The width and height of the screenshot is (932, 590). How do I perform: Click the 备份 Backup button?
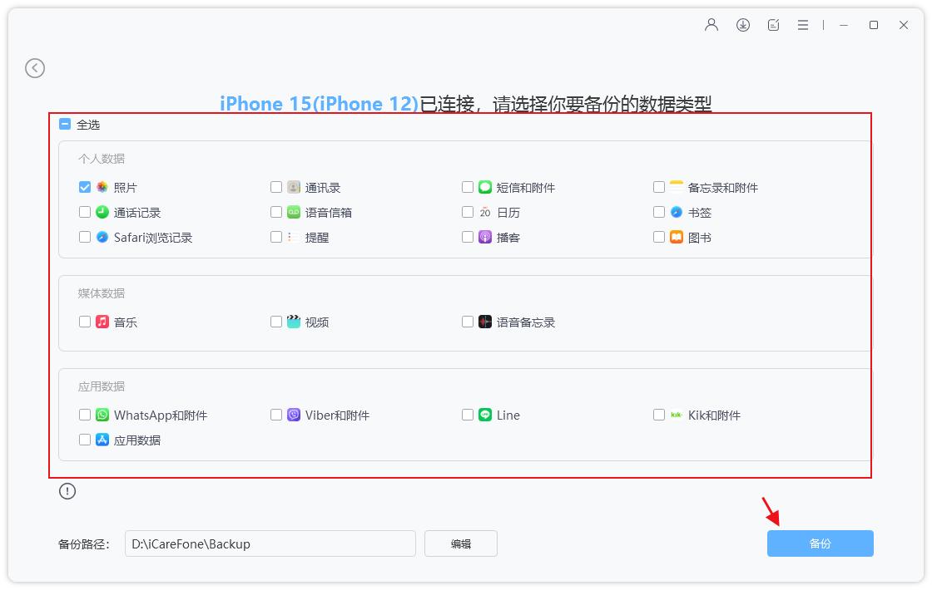pyautogui.click(x=820, y=543)
